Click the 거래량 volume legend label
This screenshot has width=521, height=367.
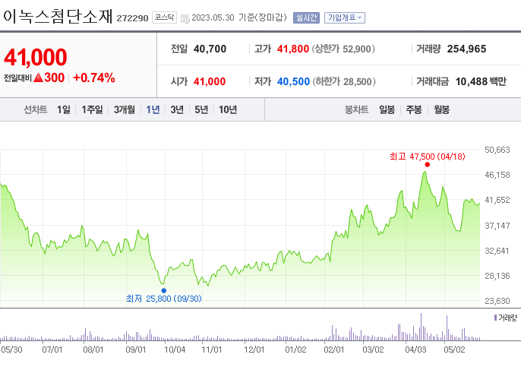506,318
